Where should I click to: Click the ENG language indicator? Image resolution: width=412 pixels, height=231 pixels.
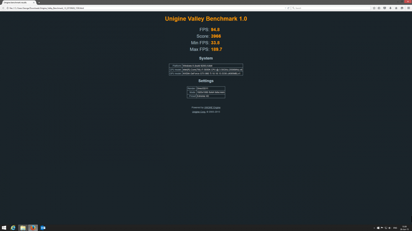395,228
